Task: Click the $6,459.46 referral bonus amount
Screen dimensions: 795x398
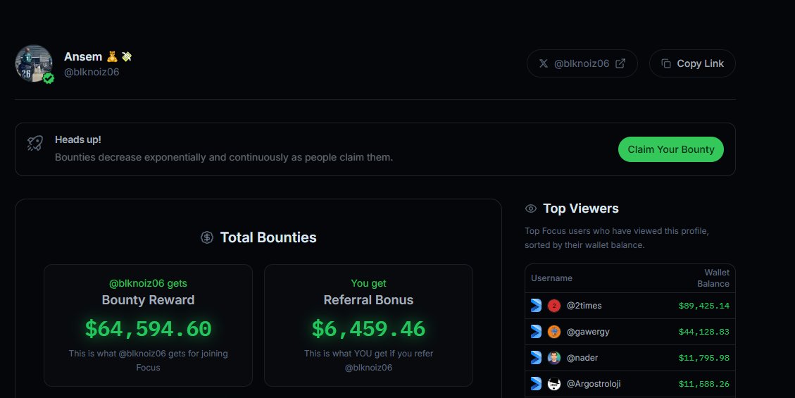Action: click(368, 328)
